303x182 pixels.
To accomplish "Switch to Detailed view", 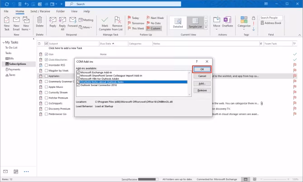I will tap(178, 23).
